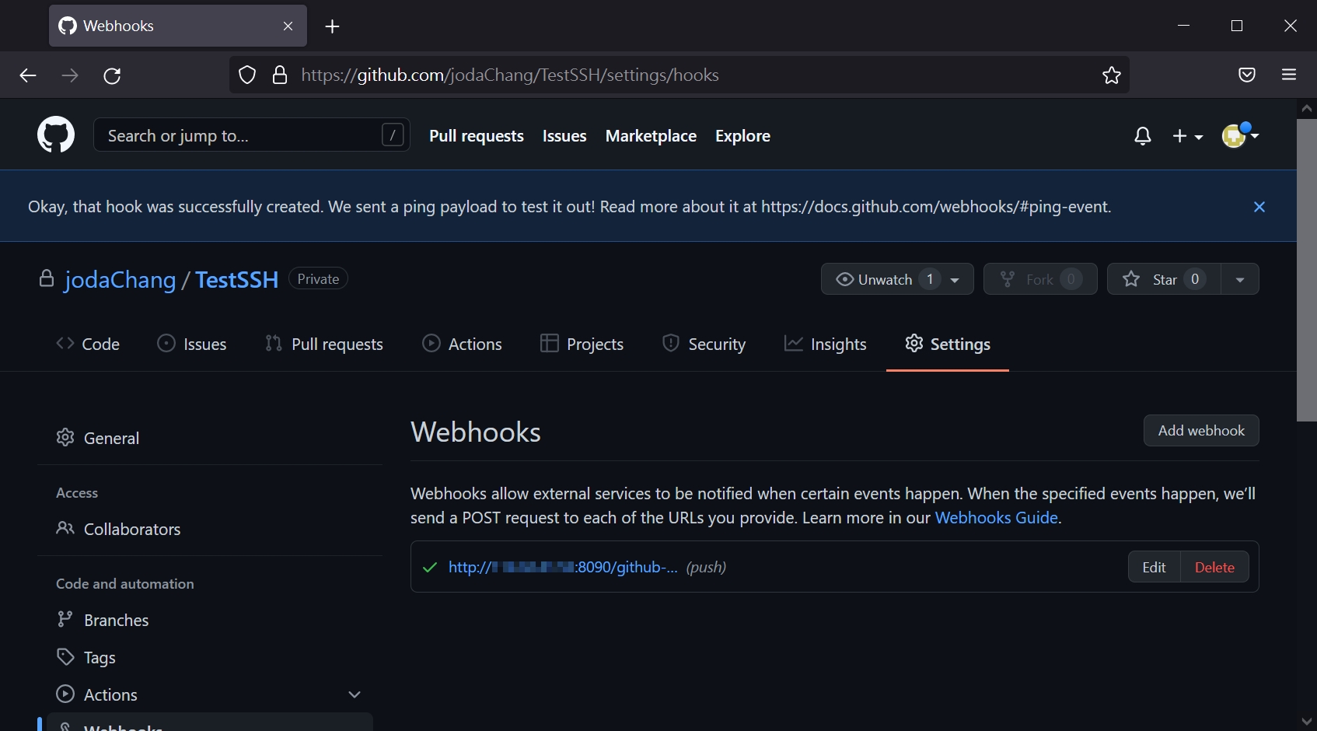The height and width of the screenshot is (731, 1317).
Task: Click the green webhook success checkmark
Action: click(x=429, y=567)
